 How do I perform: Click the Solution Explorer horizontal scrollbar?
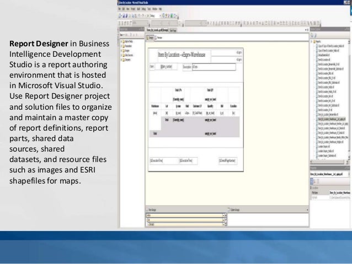pyautogui.click(x=328, y=161)
